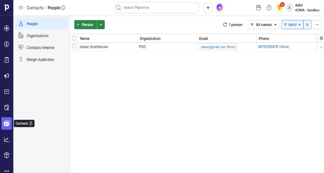Toggle the select all checkbox in header
Viewport: 324px width, 173px height.
(74, 38)
